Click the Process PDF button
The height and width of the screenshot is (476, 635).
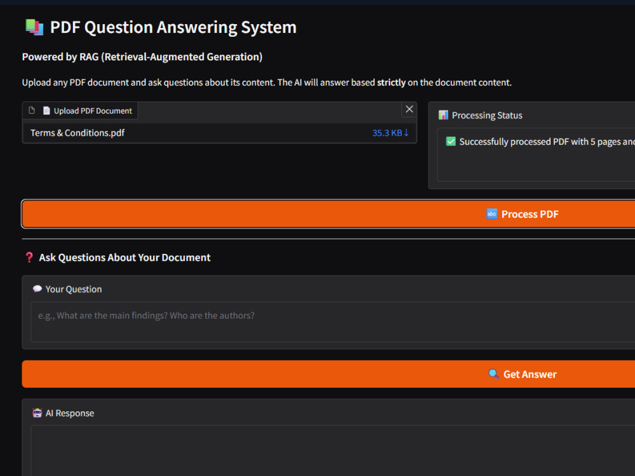tap(328, 214)
